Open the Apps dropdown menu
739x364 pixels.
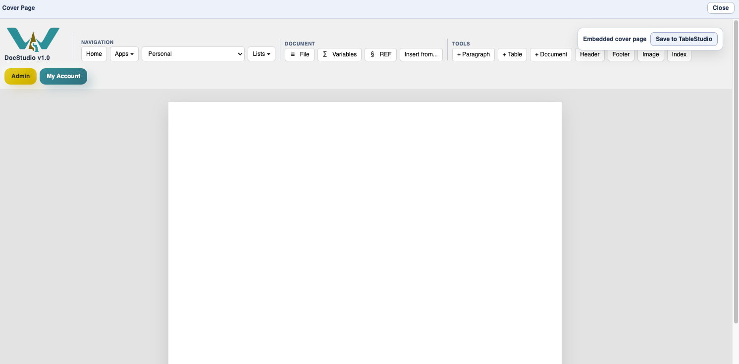point(124,54)
